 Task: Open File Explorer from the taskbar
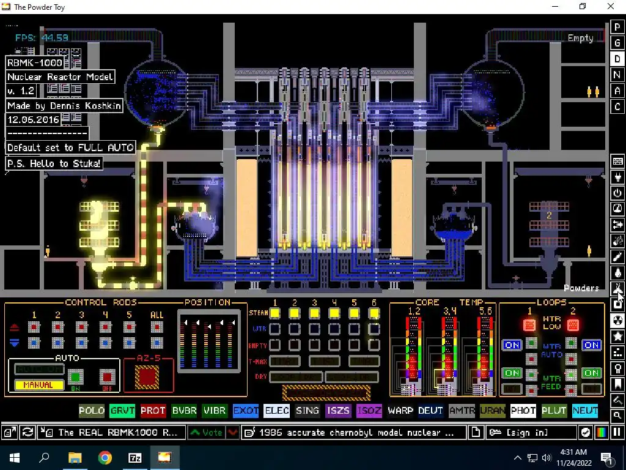(x=75, y=458)
